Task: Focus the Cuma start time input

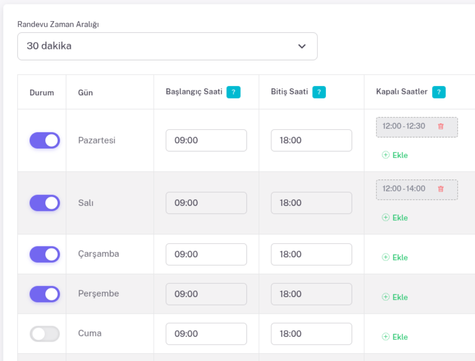Action: (206, 334)
